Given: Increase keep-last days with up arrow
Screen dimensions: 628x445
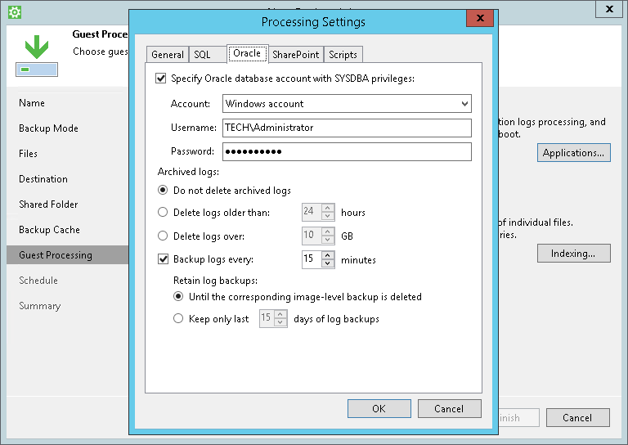Looking at the screenshot, I should [x=280, y=314].
